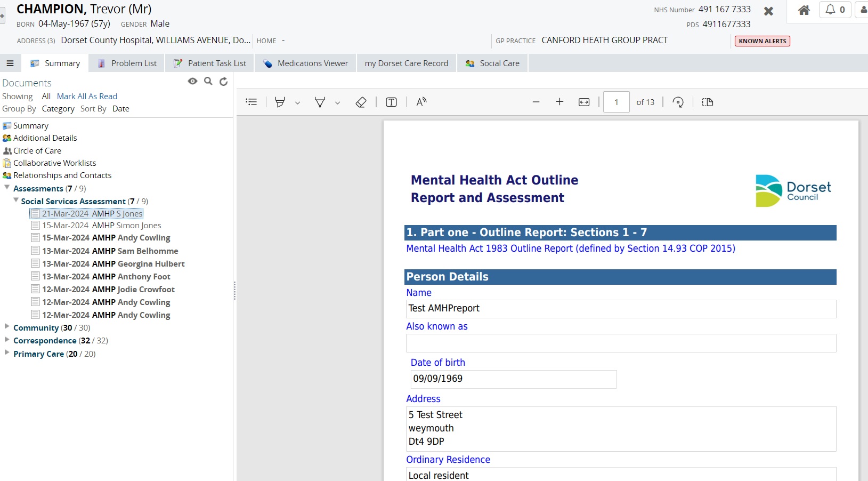Expand the Correspondence category
Viewport: 868px width, 481px height.
pos(7,340)
